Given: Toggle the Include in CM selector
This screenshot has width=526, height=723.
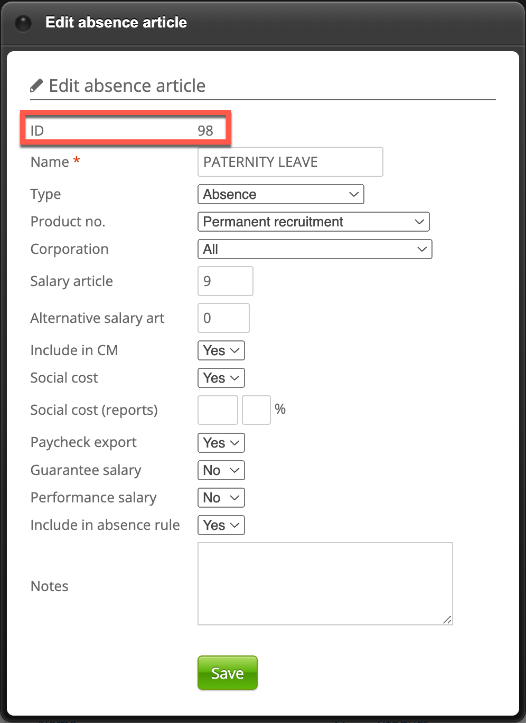Looking at the screenshot, I should (221, 350).
